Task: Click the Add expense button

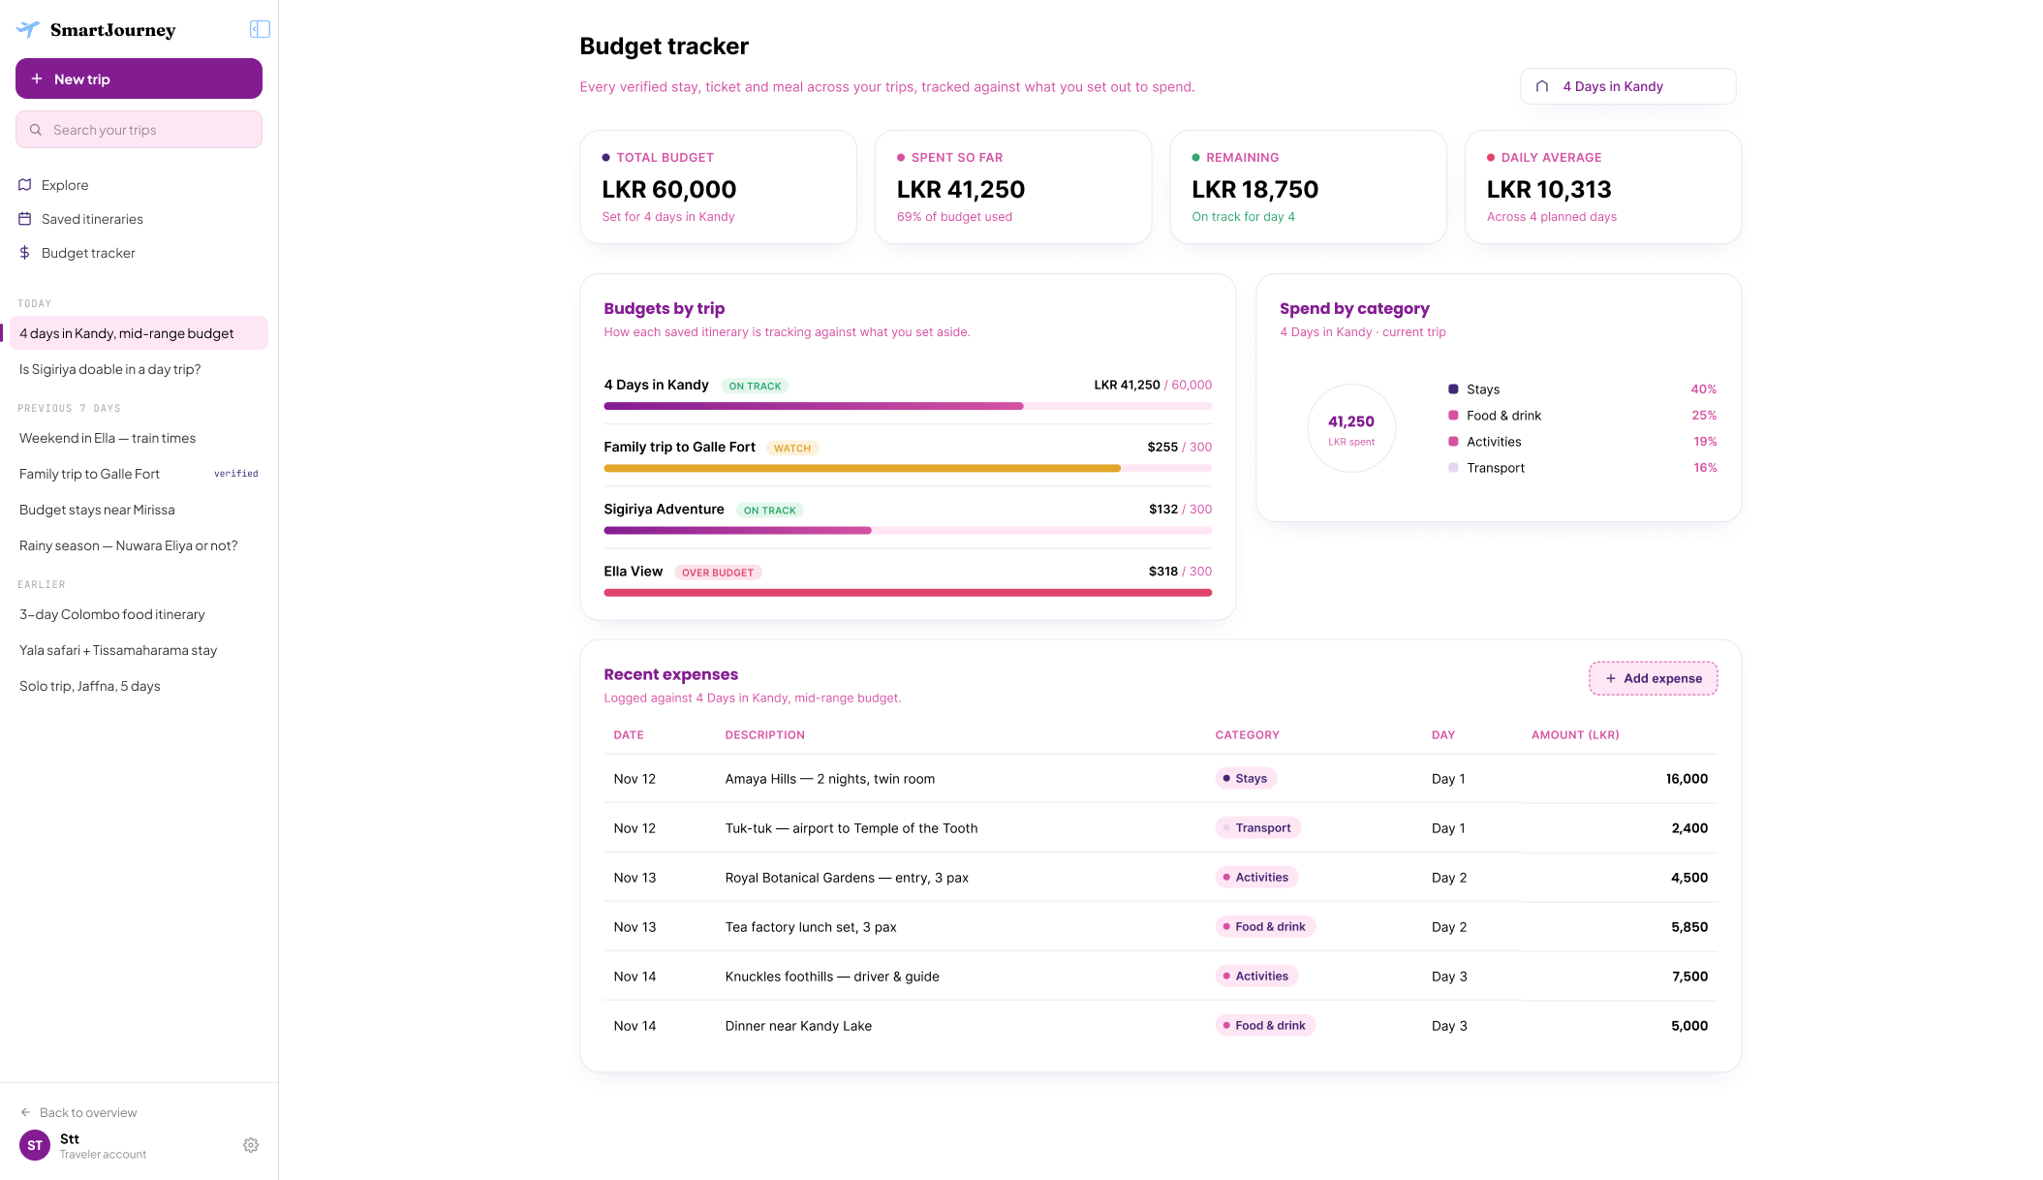Action: tap(1653, 678)
